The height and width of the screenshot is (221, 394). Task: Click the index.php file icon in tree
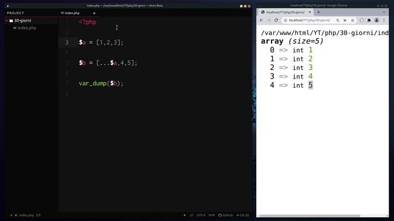(x=15, y=28)
